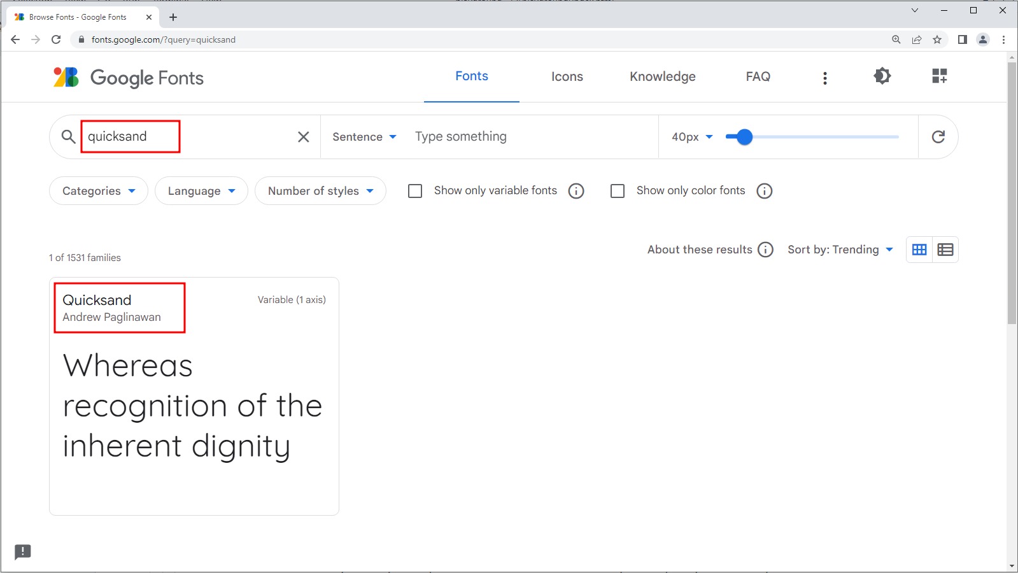Toggle dark theme brightness icon
The width and height of the screenshot is (1018, 573).
point(882,76)
